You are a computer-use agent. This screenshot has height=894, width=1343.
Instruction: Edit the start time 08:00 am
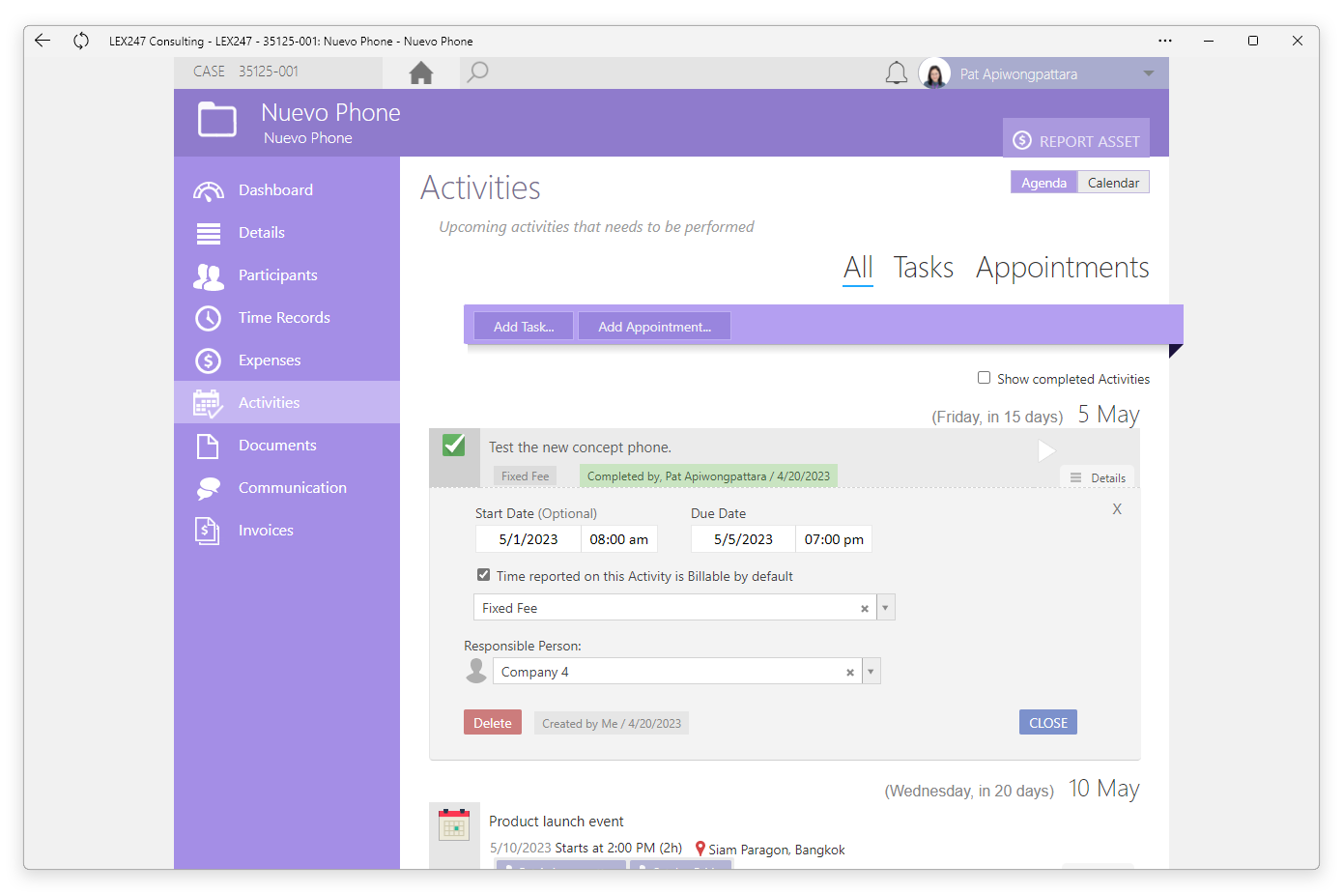[x=619, y=539]
